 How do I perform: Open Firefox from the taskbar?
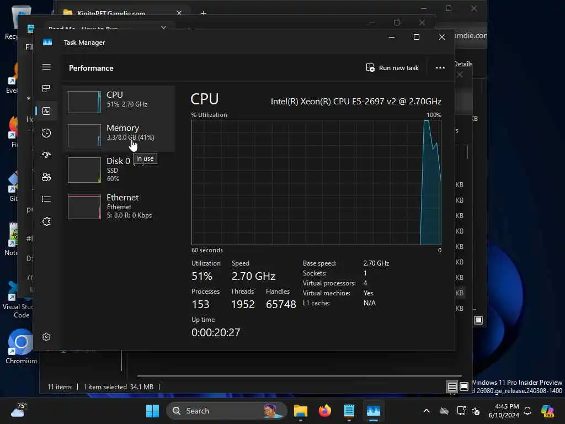pyautogui.click(x=324, y=411)
